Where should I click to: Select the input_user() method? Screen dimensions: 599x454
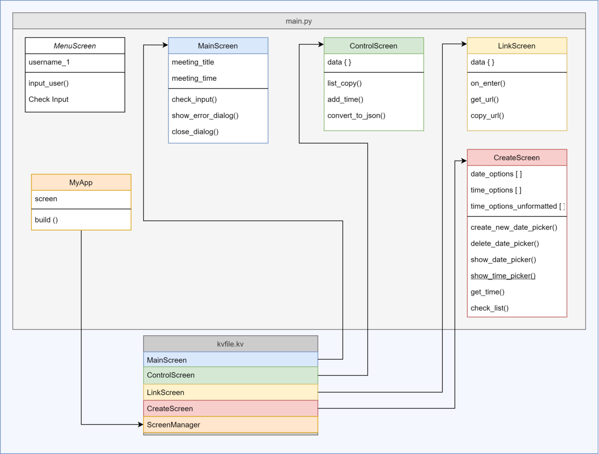[49, 83]
